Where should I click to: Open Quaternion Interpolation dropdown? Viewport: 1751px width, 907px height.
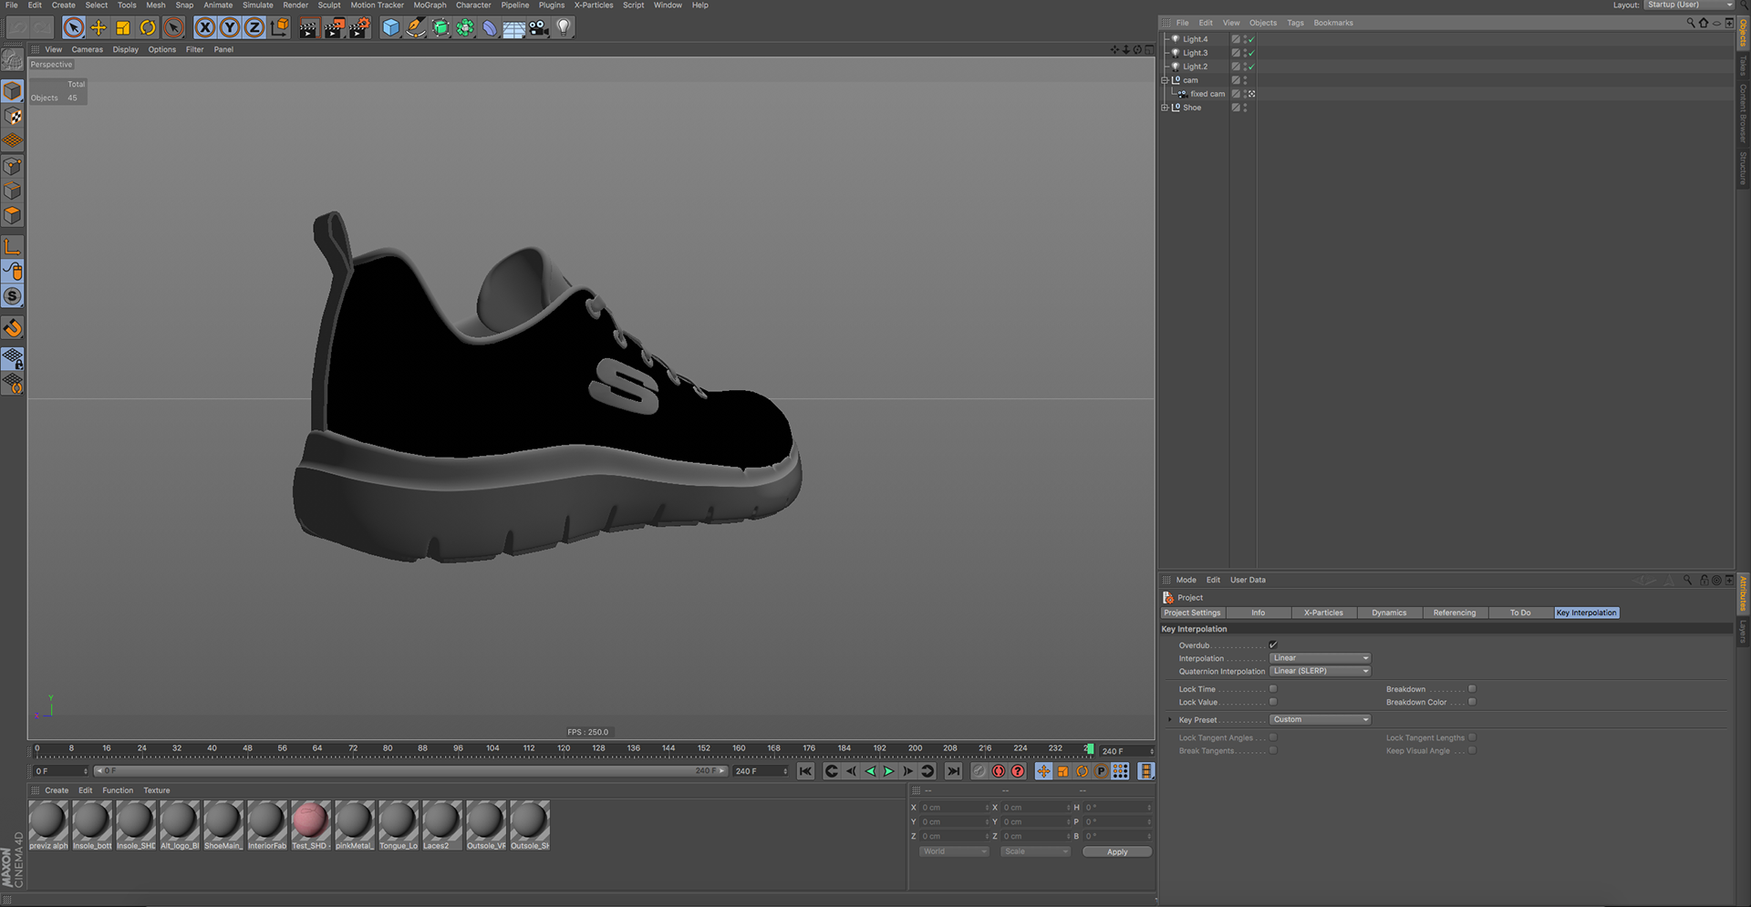pos(1321,671)
